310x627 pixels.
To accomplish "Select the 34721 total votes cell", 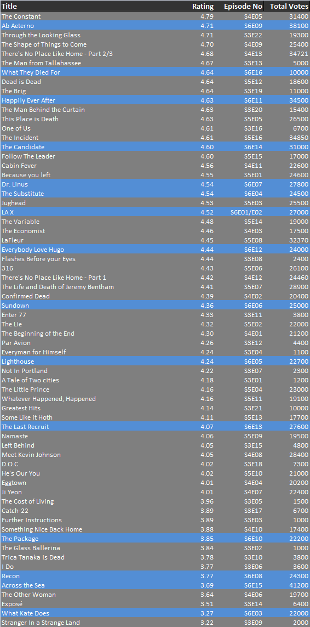I will point(299,54).
